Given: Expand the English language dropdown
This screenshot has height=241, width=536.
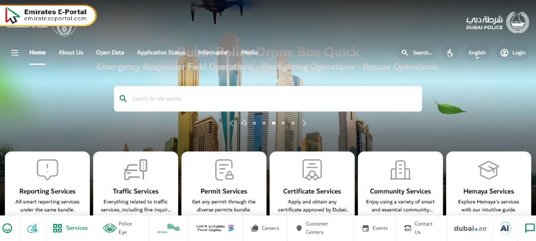Looking at the screenshot, I should (477, 53).
